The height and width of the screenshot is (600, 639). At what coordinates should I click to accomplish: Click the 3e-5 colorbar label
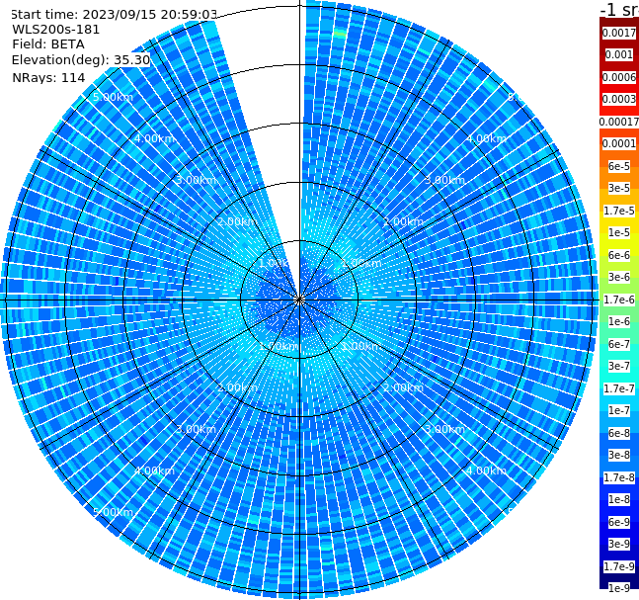[x=619, y=188]
